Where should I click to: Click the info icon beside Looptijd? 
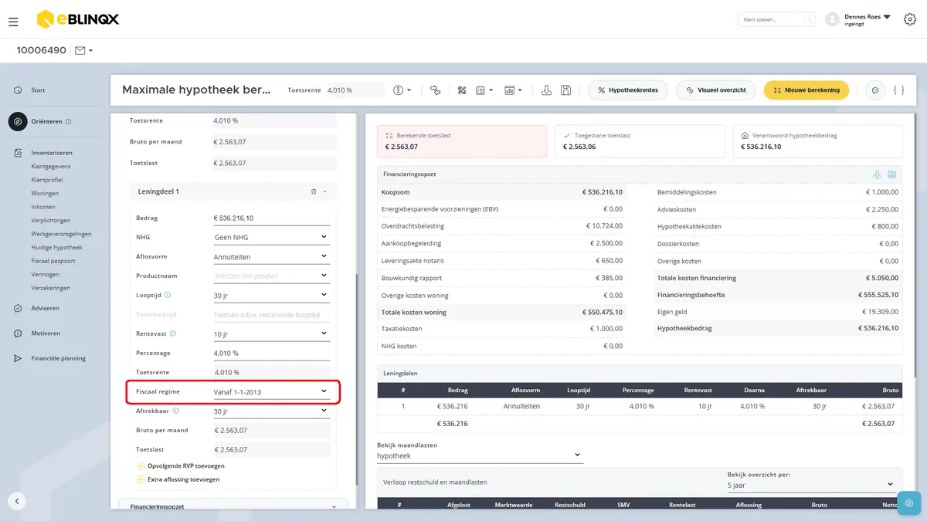[x=168, y=295]
